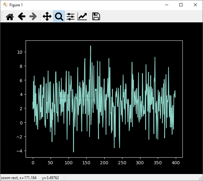The height and width of the screenshot is (181, 203).
Task: Go forward to the next view arrow
Action: [33, 16]
